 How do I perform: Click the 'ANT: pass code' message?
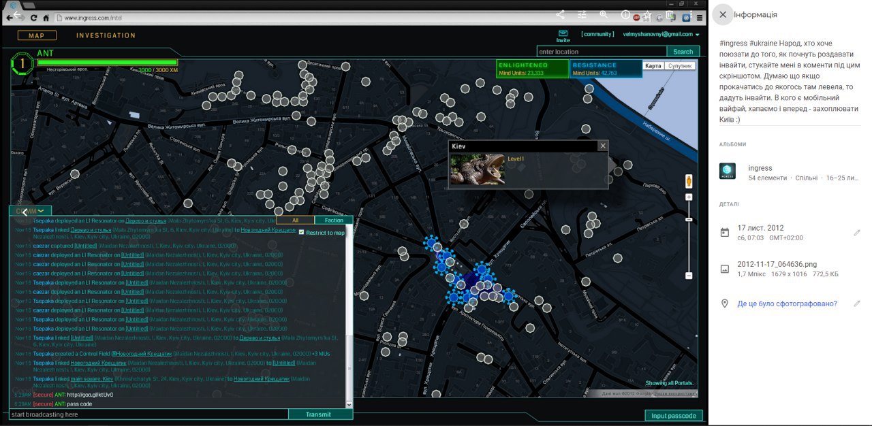(73, 404)
